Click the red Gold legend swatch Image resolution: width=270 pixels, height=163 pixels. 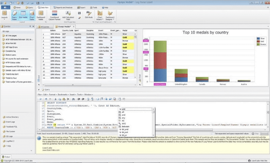click(x=258, y=42)
